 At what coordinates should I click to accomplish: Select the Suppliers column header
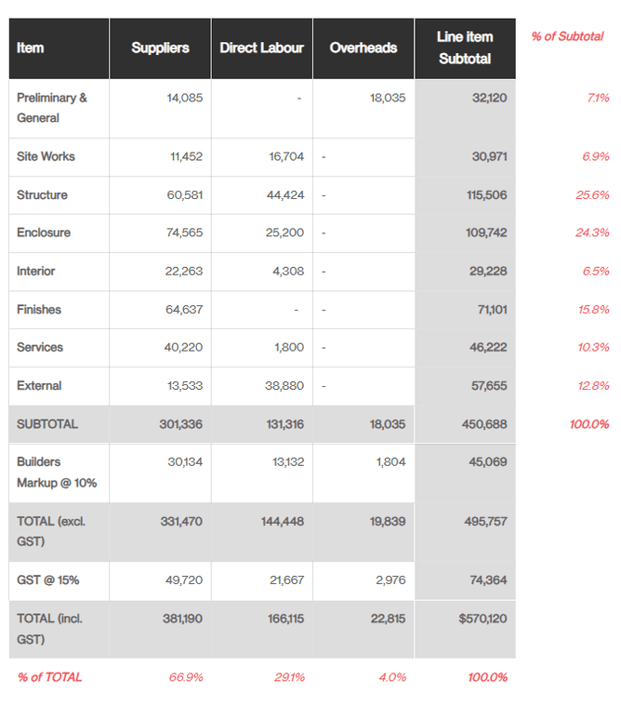160,48
